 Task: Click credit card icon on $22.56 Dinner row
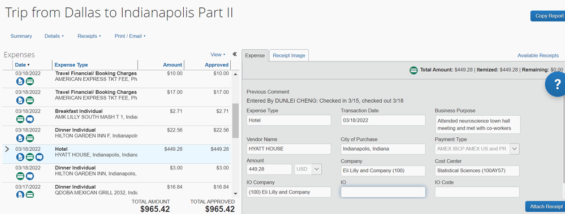(x=30, y=138)
